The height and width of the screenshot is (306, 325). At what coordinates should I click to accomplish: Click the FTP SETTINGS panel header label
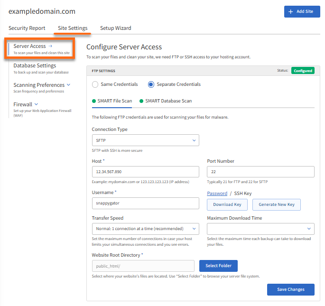pyautogui.click(x=103, y=71)
